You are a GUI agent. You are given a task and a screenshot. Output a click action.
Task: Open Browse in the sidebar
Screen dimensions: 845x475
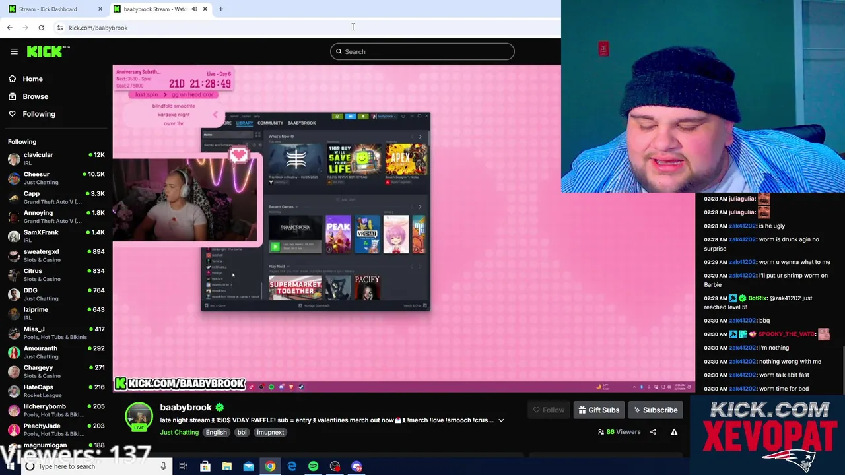click(x=35, y=96)
